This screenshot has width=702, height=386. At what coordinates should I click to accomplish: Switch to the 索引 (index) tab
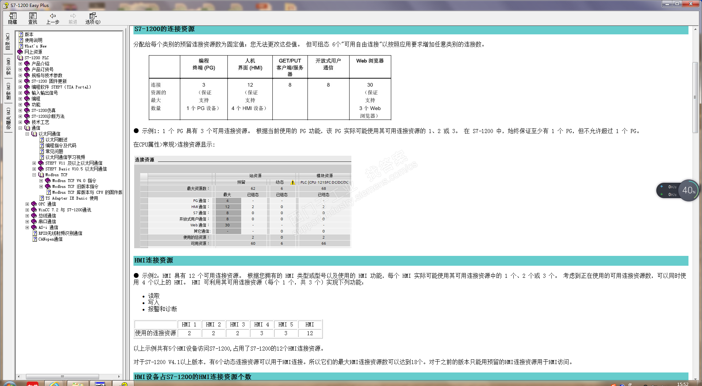coord(8,66)
